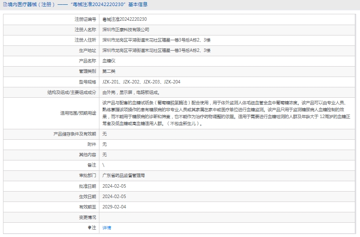The height and width of the screenshot is (237, 360).
Task: Click the 批准日期 value 2024-02-05
Action: coord(114,186)
